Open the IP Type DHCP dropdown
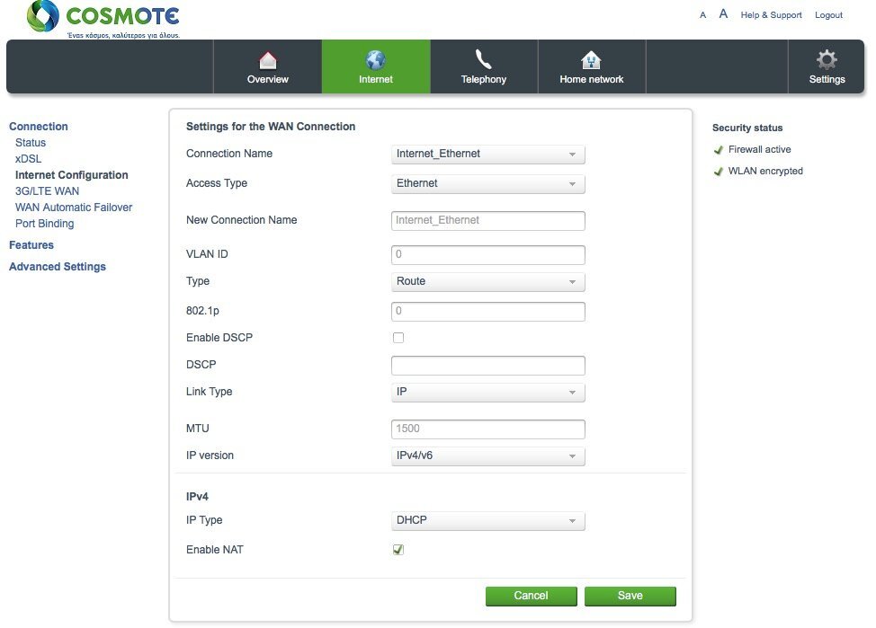Image resolution: width=876 pixels, height=628 pixels. 487,521
